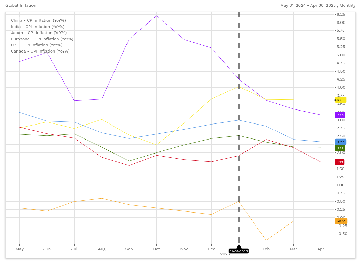
Task: Select the Feb label on the time axis
Action: [266, 249]
